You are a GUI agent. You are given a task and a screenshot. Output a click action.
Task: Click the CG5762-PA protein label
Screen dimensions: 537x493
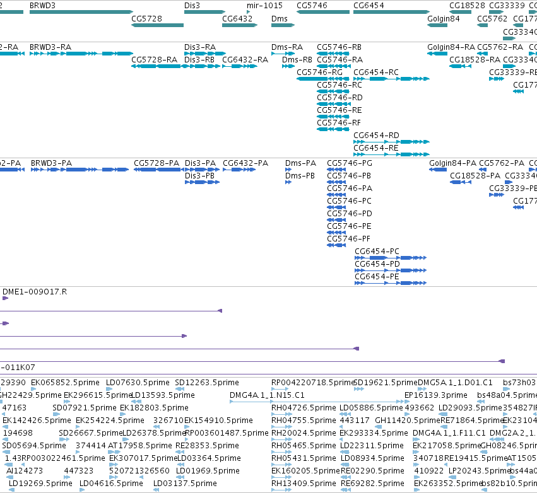coord(502,163)
